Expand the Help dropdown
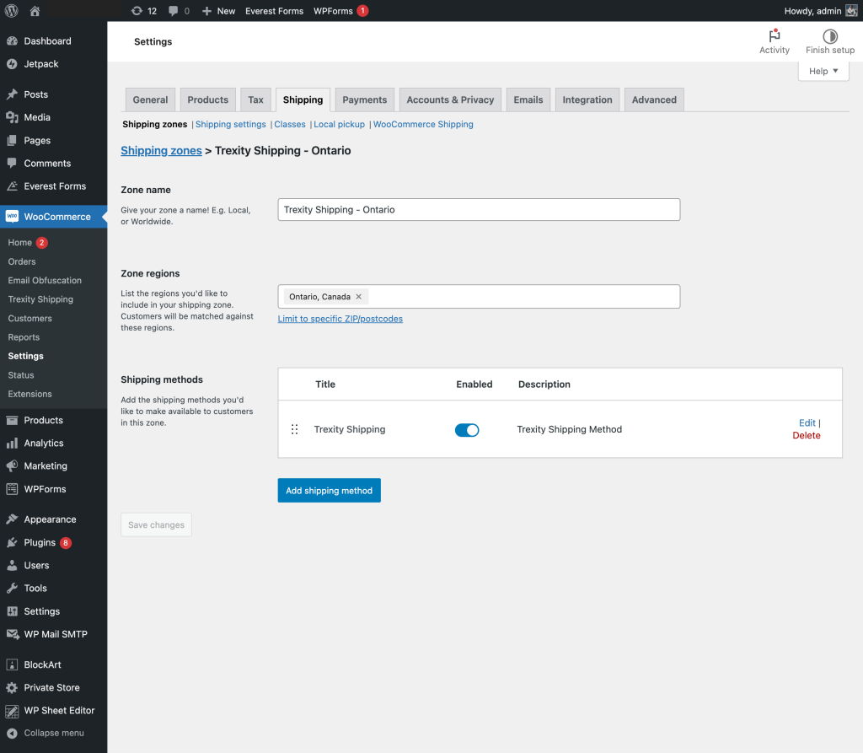This screenshot has height=753, width=863. point(823,71)
